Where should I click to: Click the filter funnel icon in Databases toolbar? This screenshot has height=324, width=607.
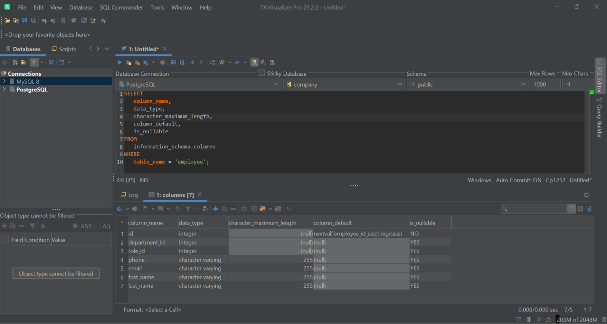[34, 62]
